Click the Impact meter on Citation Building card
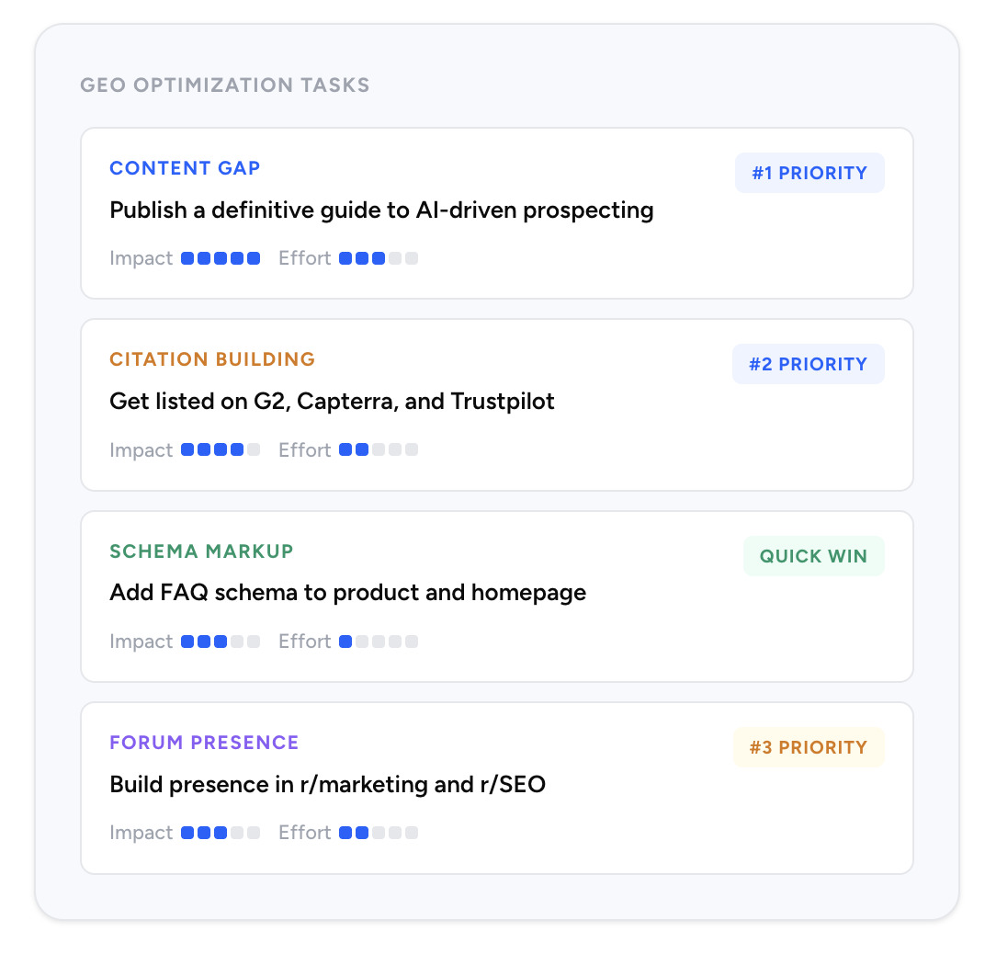Image resolution: width=985 pixels, height=954 pixels. tap(221, 450)
